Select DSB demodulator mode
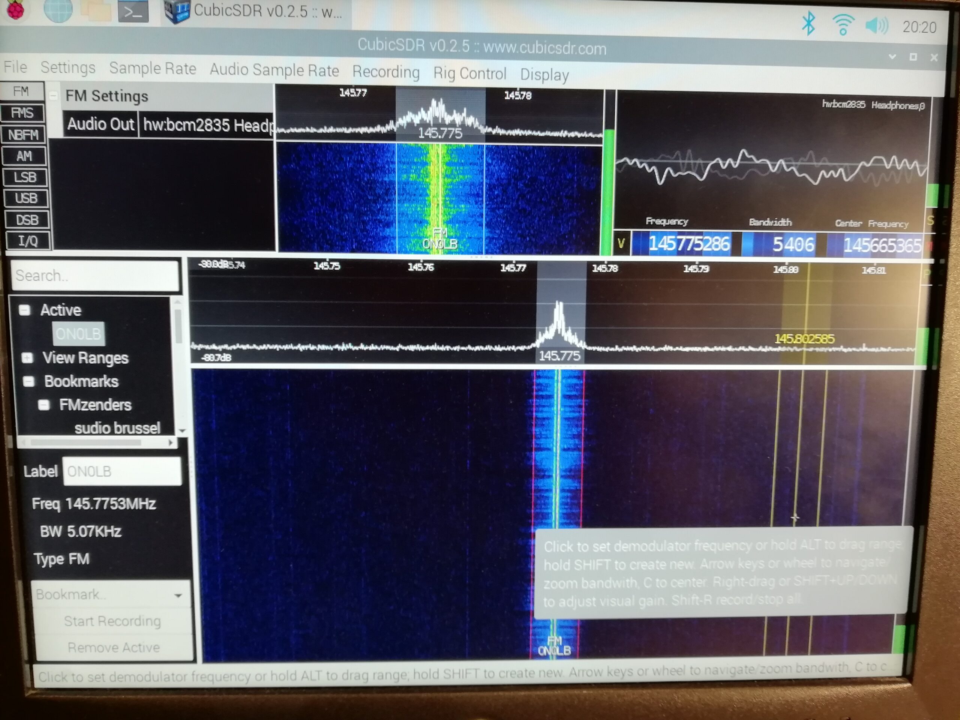The image size is (960, 720). (x=27, y=220)
